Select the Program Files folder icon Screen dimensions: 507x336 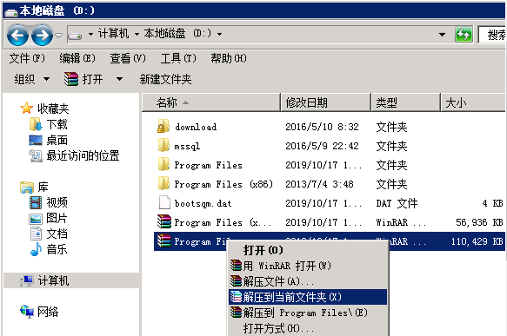163,164
